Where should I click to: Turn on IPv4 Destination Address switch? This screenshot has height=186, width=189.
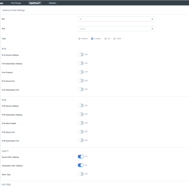pos(81,63)
